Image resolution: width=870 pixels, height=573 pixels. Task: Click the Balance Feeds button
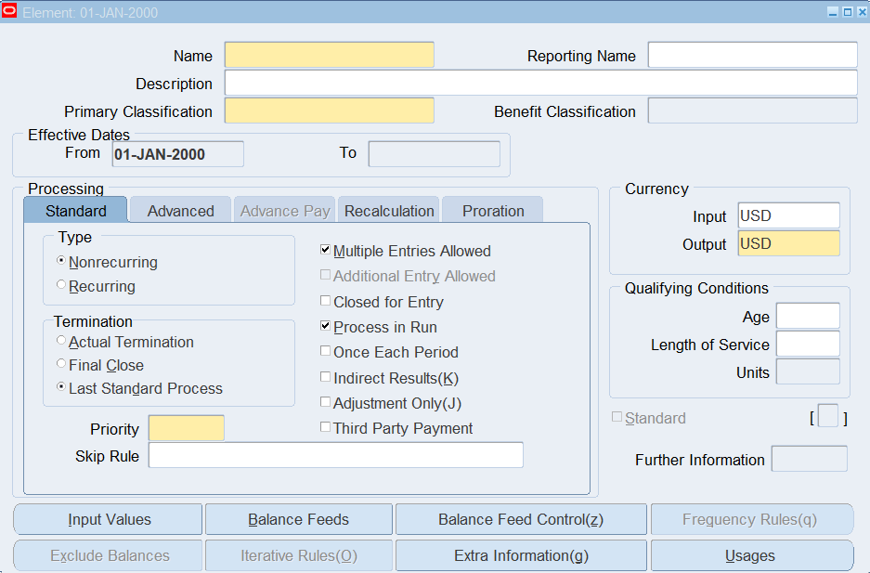(x=299, y=520)
